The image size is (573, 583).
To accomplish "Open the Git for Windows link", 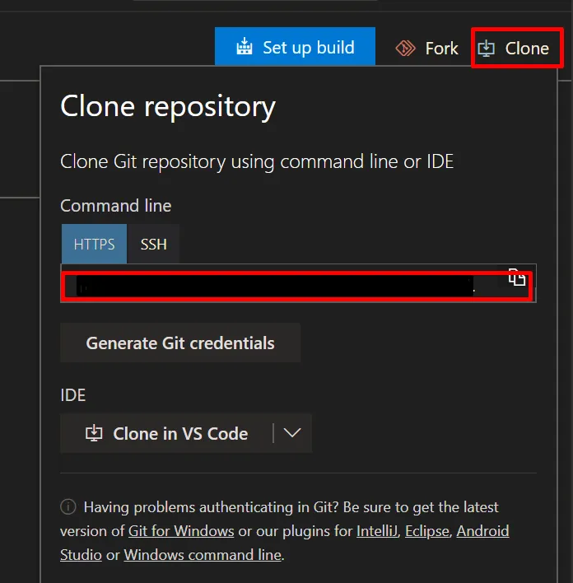I will tap(181, 531).
